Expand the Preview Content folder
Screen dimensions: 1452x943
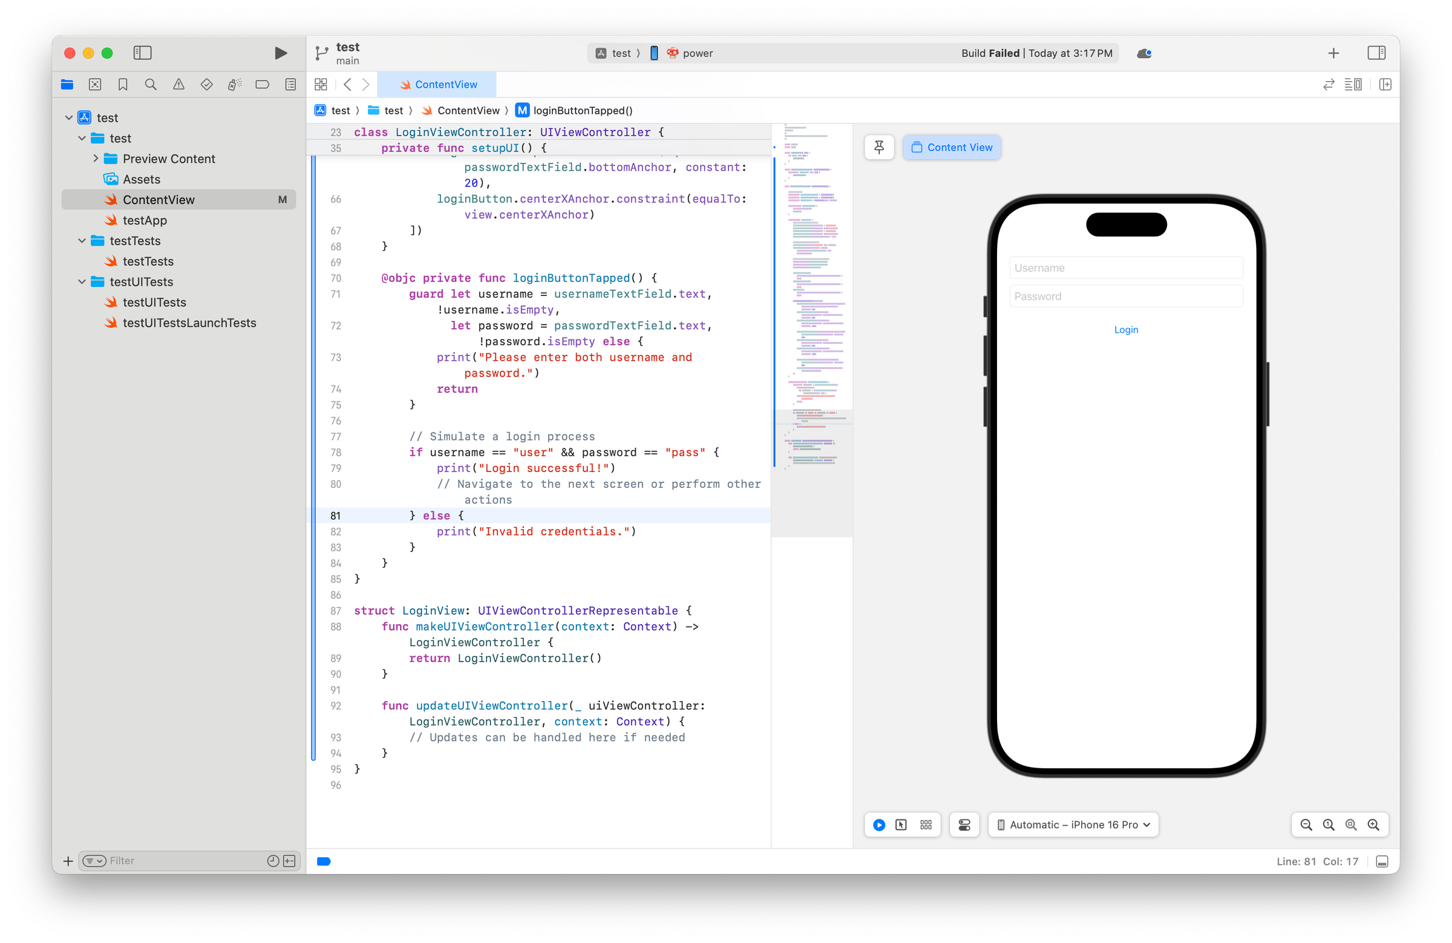click(96, 159)
